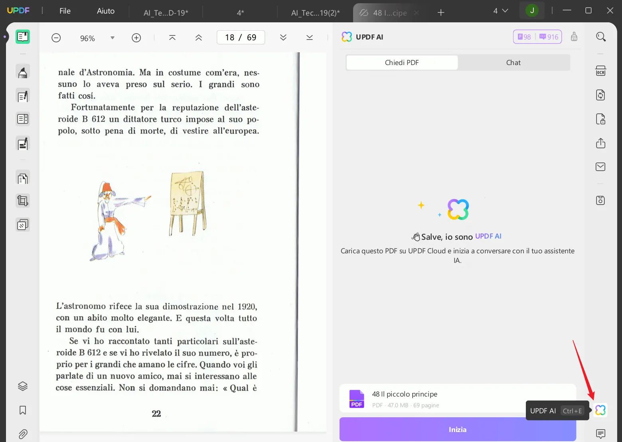
Task: Open the search magnifier icon
Action: click(x=601, y=37)
